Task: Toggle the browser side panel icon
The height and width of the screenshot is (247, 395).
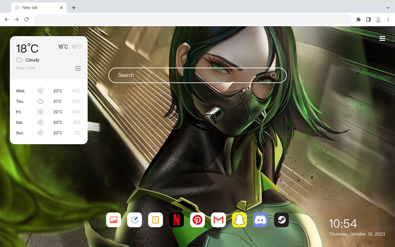Action: (368, 19)
